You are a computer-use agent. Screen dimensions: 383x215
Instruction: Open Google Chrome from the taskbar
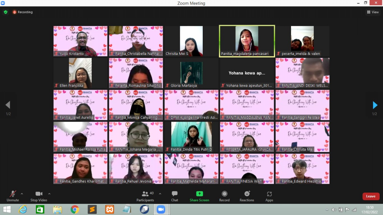pyautogui.click(x=75, y=209)
